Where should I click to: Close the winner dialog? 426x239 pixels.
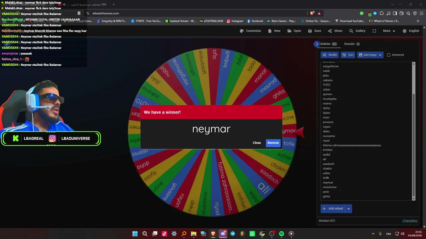(257, 143)
